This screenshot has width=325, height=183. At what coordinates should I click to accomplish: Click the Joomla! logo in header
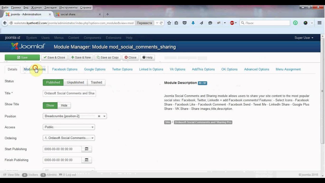click(28, 46)
